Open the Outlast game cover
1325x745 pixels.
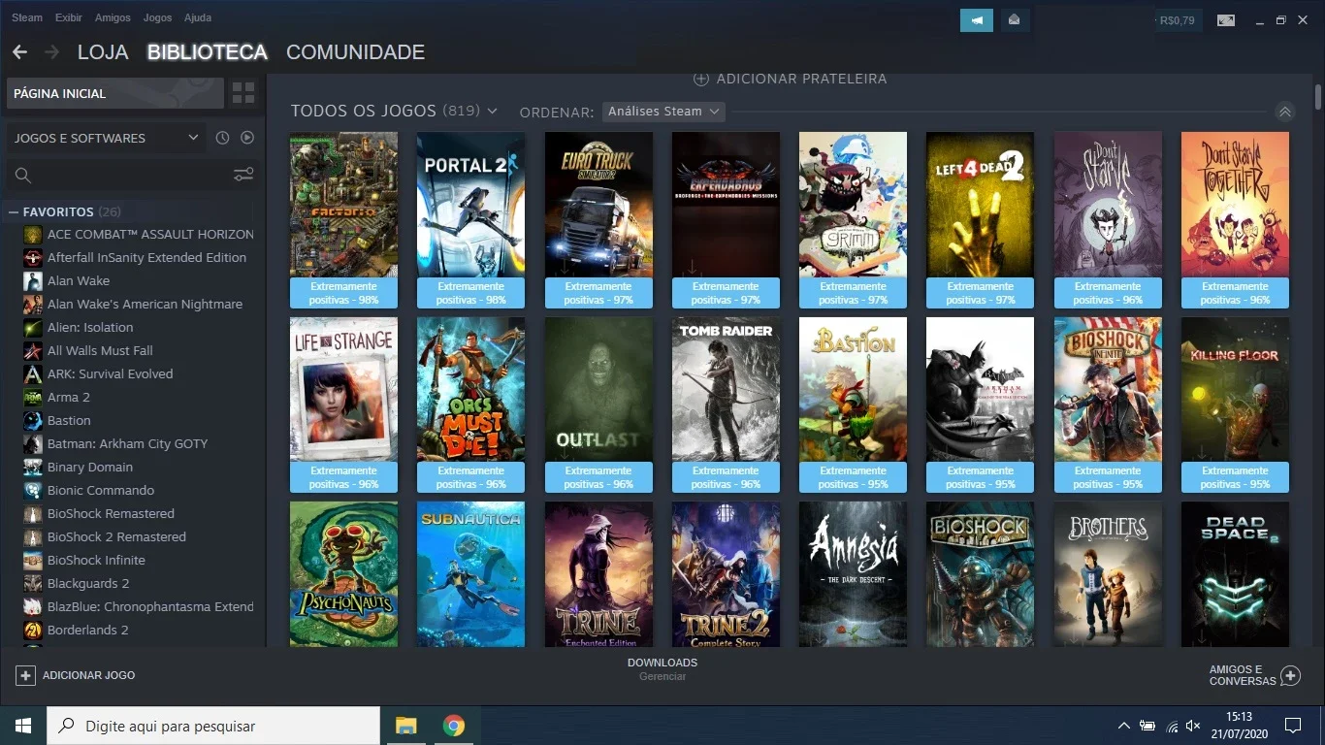pos(598,389)
